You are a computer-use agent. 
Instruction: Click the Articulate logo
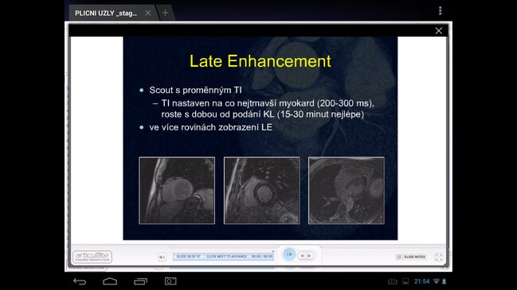[92, 257]
